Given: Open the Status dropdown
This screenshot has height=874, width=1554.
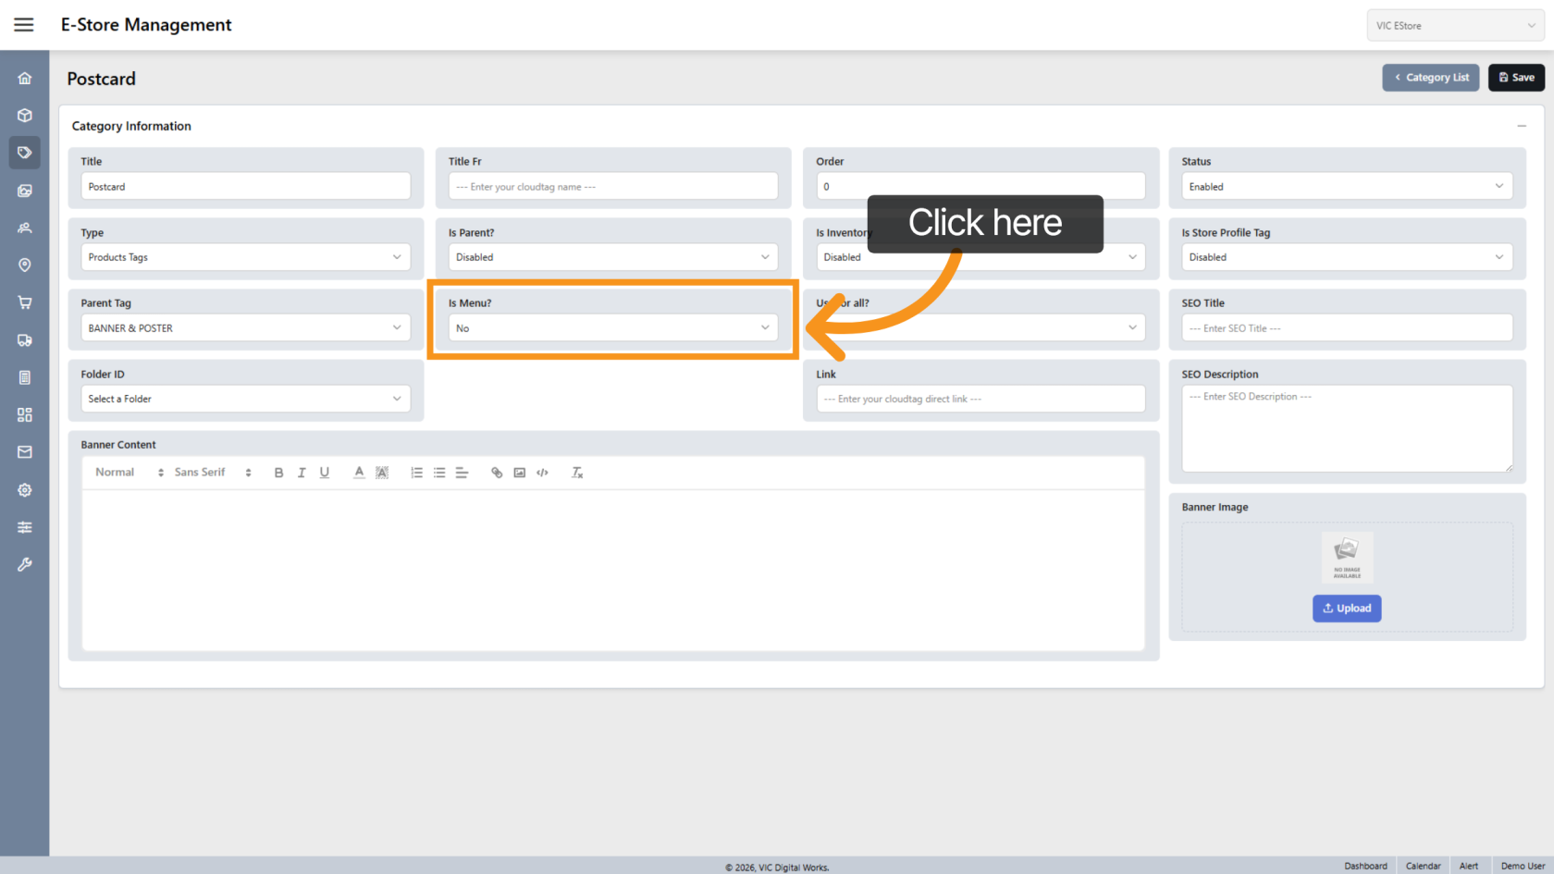Looking at the screenshot, I should pyautogui.click(x=1346, y=187).
